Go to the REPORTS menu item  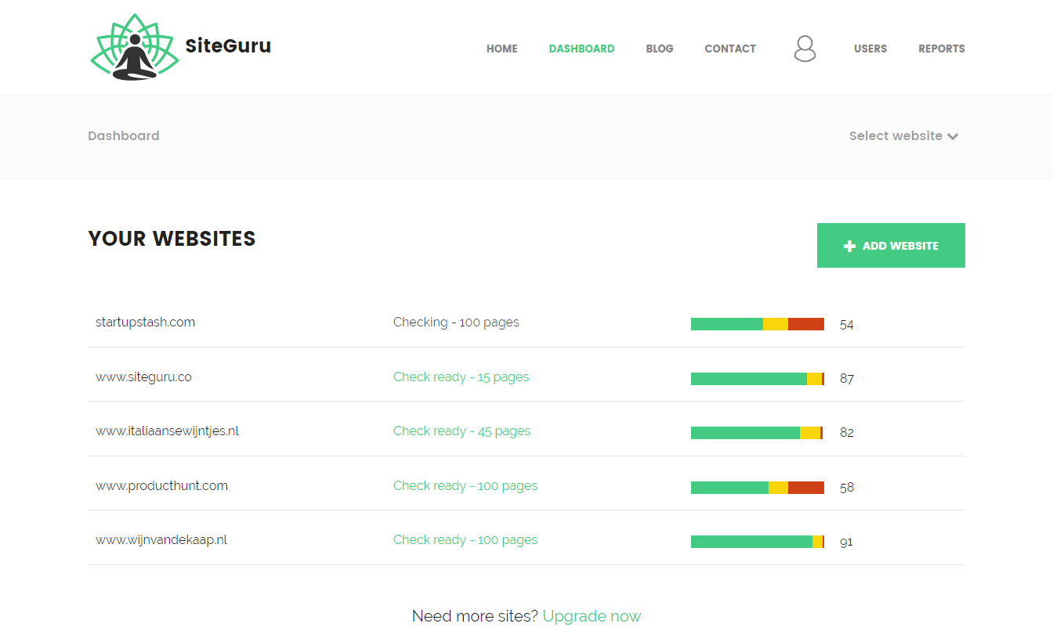point(942,49)
